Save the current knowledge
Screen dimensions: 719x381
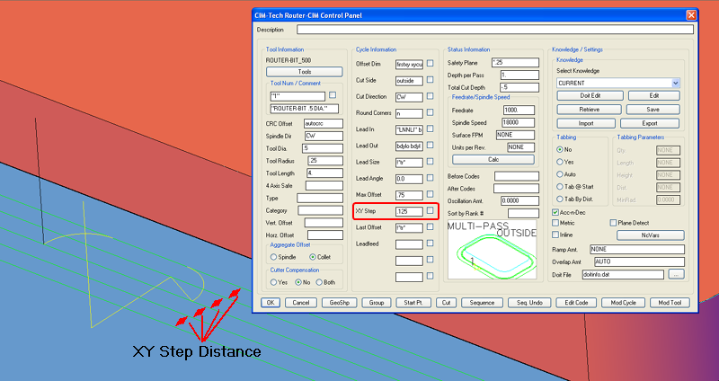pos(652,110)
